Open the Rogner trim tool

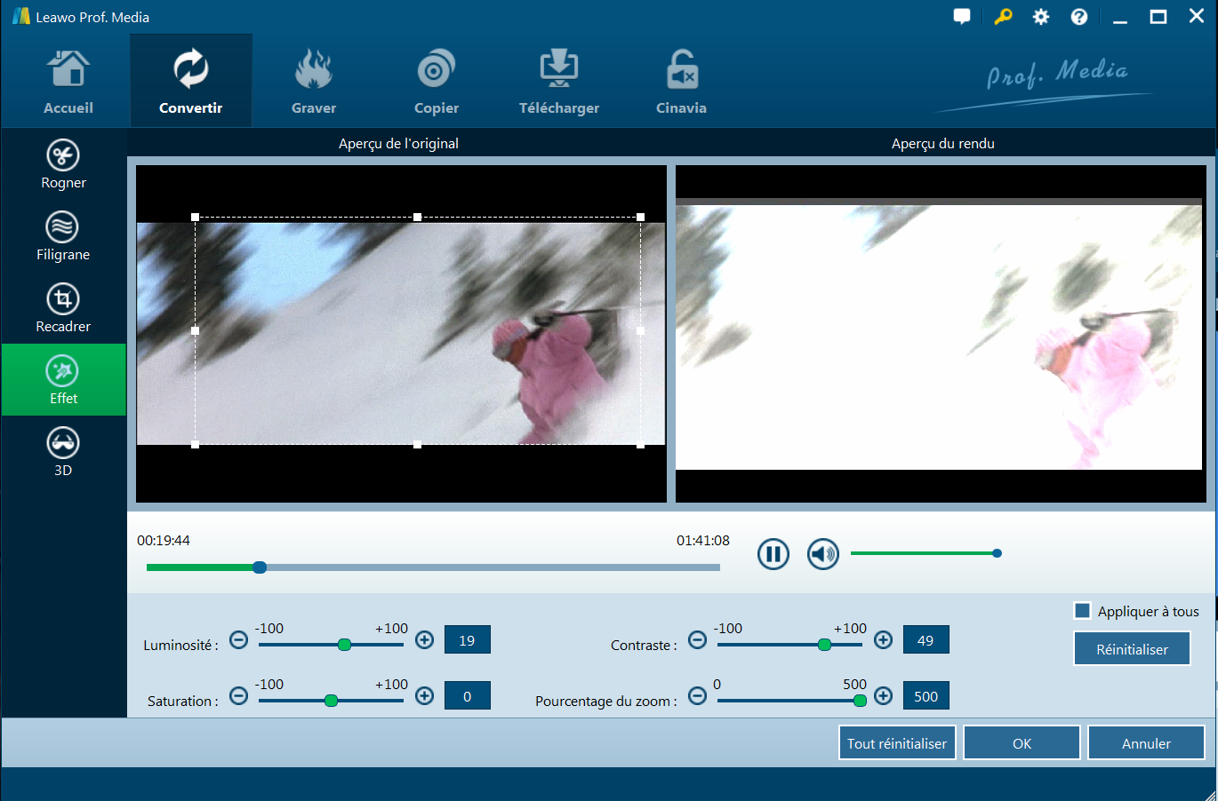click(x=63, y=164)
